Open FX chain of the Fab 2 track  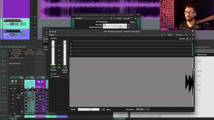[x=16, y=24]
